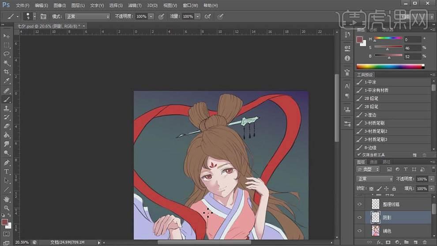
Task: Select the Lasso tool
Action: 7,54
